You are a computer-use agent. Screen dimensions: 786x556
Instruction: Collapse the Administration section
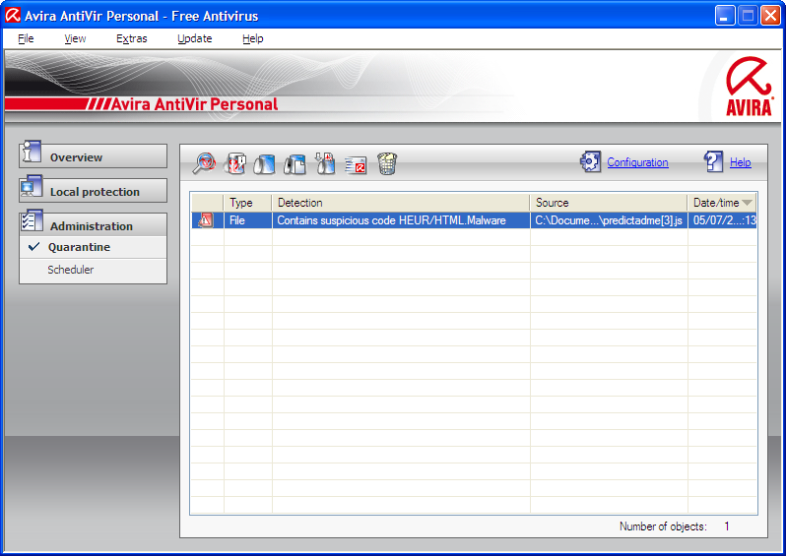[93, 226]
